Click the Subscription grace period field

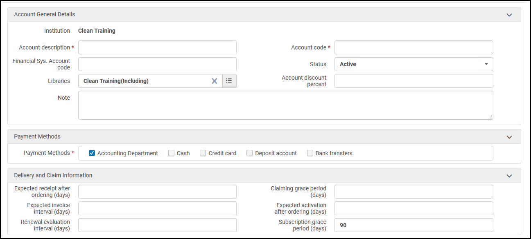[414, 225]
